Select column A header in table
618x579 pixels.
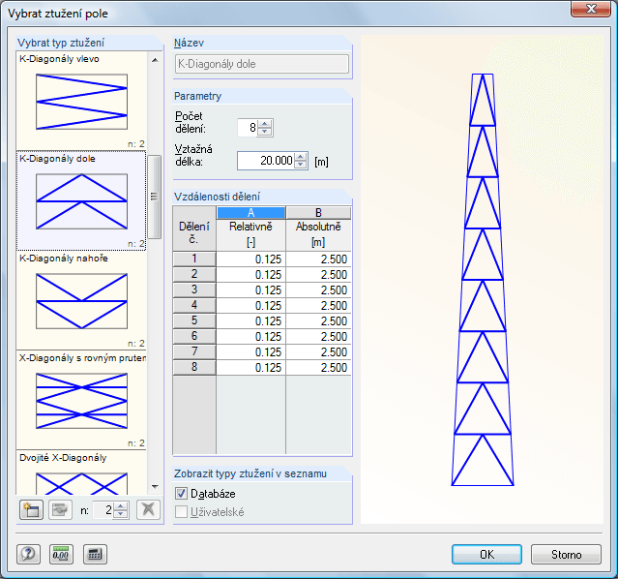point(250,213)
